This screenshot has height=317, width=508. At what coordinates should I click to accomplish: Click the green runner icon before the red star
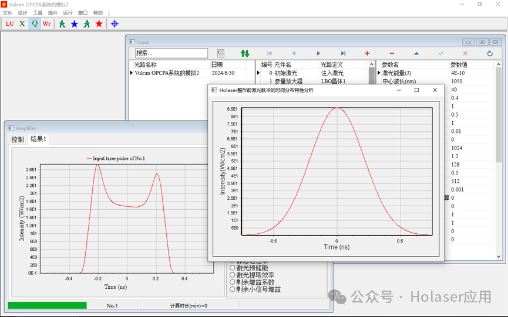pos(87,23)
